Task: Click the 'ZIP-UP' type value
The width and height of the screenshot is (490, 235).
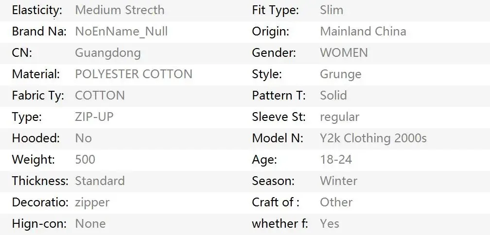Action: coord(94,117)
